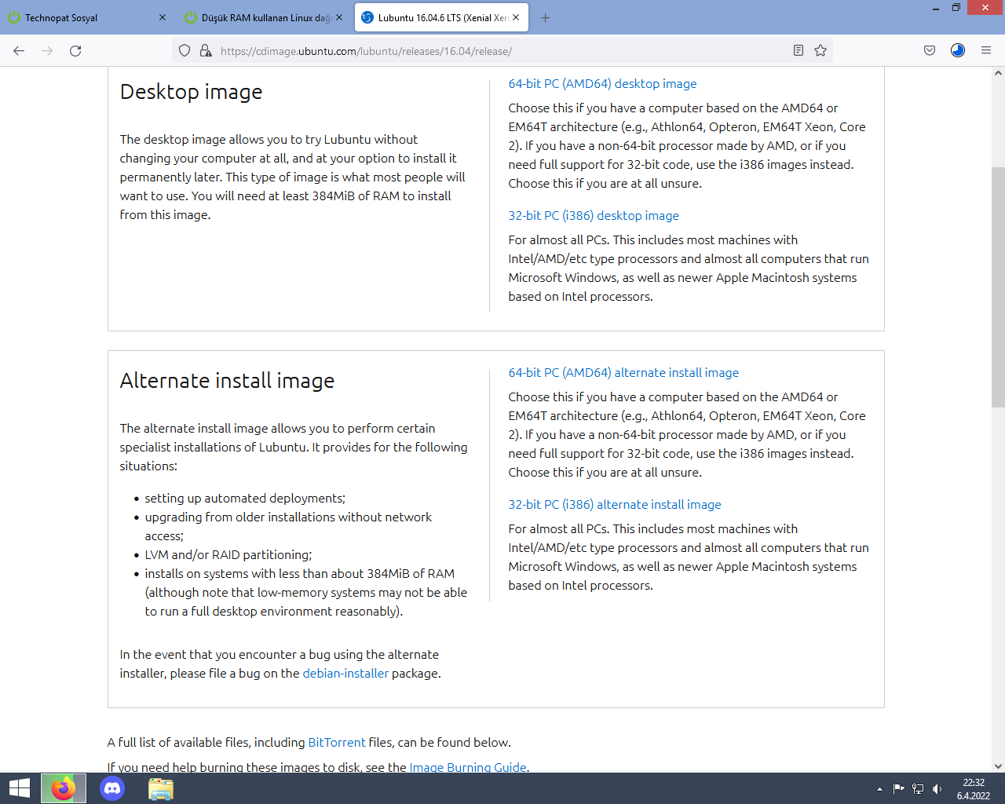Close the Düşük RAM kullanan Linux tab

pyautogui.click(x=339, y=17)
